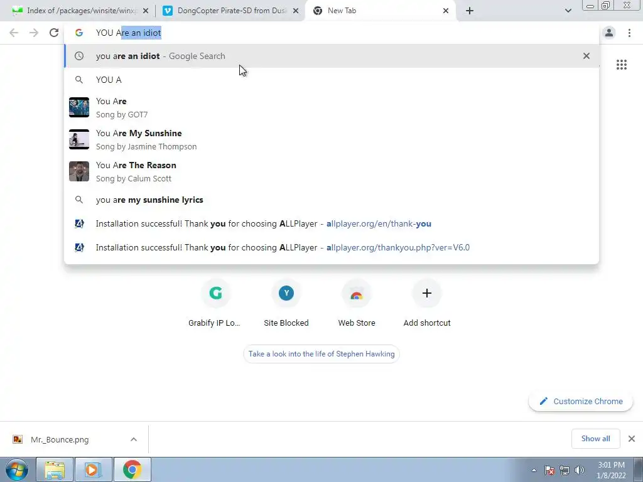
Task: Show hidden system tray icons
Action: coord(534,470)
